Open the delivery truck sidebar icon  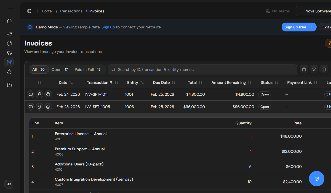tap(9, 53)
